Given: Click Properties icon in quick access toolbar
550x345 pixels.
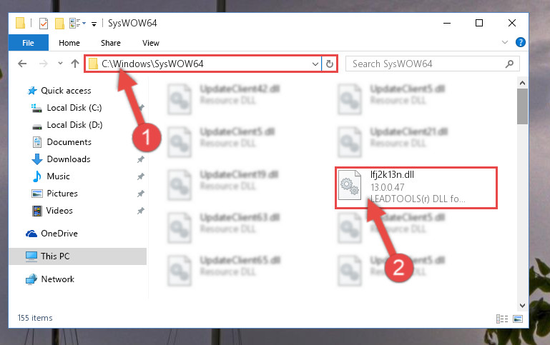Looking at the screenshot, I should 44,24.
